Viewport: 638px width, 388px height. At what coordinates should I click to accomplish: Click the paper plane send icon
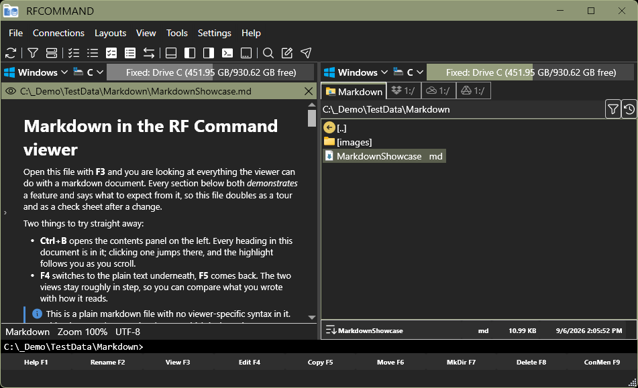pyautogui.click(x=306, y=53)
